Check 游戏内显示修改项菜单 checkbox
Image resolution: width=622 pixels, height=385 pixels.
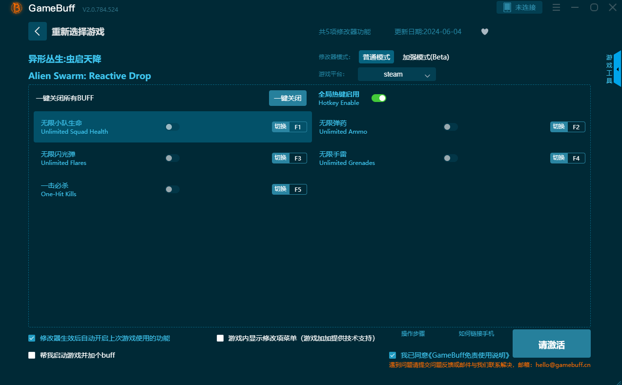point(220,338)
